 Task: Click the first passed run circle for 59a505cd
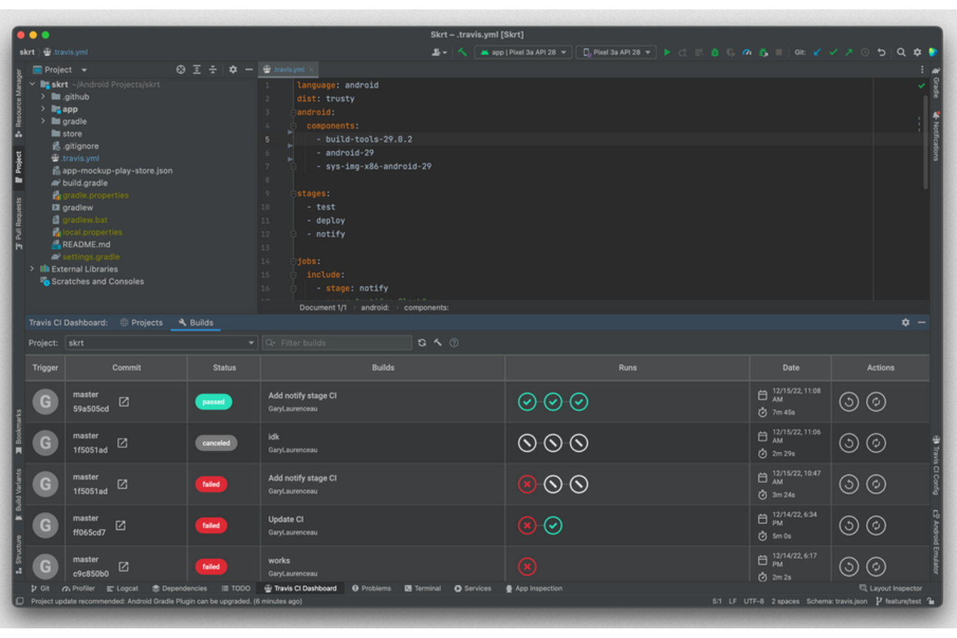[527, 402]
